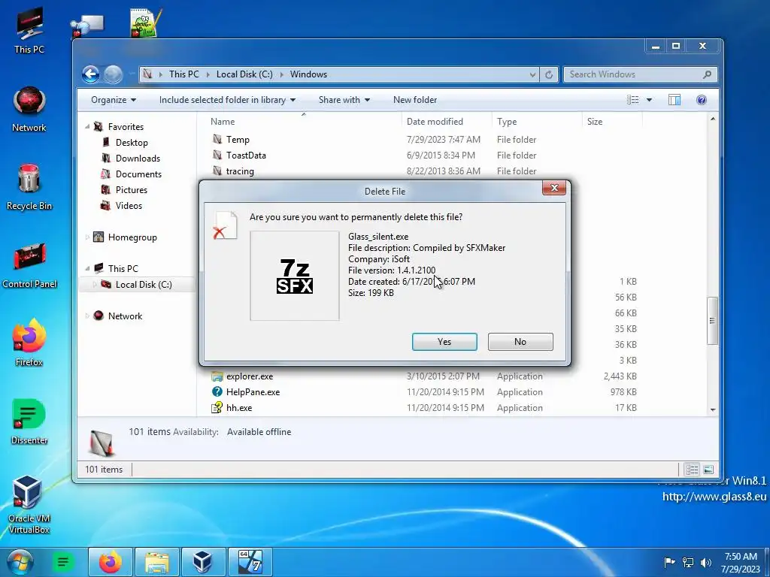Refresh the Windows folder view

click(x=549, y=74)
